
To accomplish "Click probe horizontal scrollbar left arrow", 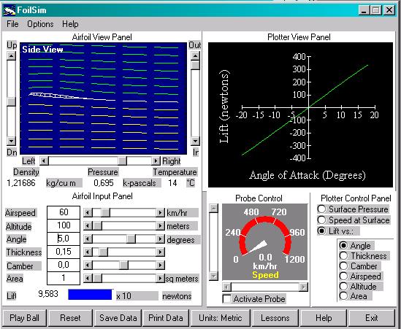I will pos(227,287).
